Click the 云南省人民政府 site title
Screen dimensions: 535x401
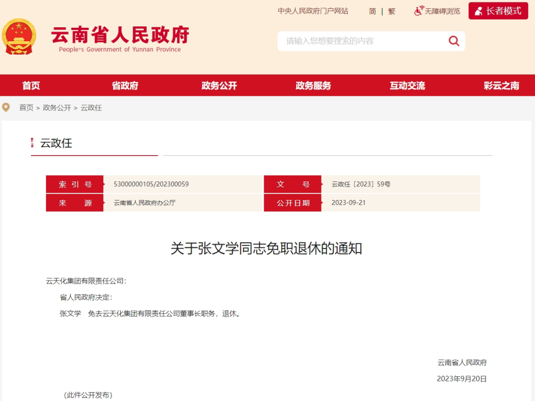(x=120, y=35)
